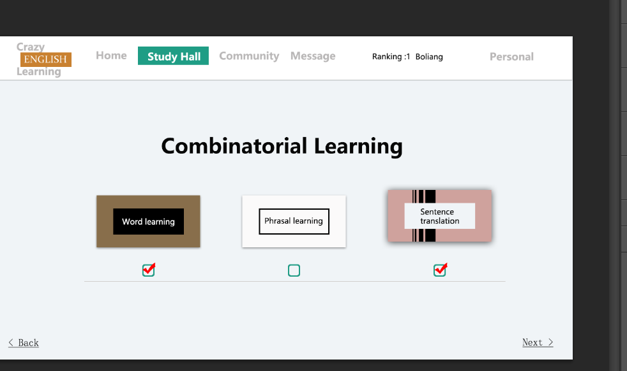Select the Word learning card
Image resolution: width=627 pixels, height=371 pixels.
coord(148,221)
